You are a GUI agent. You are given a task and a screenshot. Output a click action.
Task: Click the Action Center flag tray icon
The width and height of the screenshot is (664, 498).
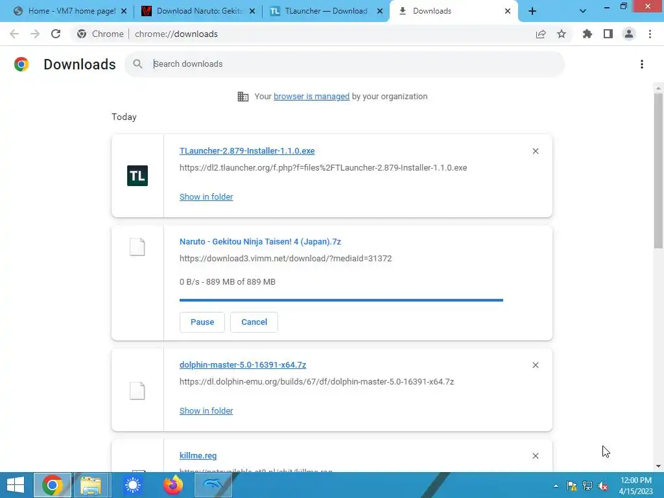click(x=572, y=486)
